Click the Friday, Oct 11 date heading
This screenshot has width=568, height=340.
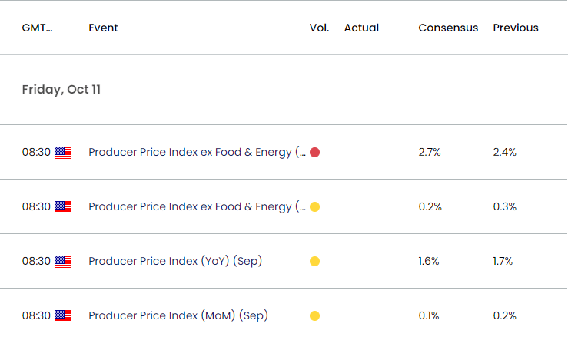pos(61,90)
